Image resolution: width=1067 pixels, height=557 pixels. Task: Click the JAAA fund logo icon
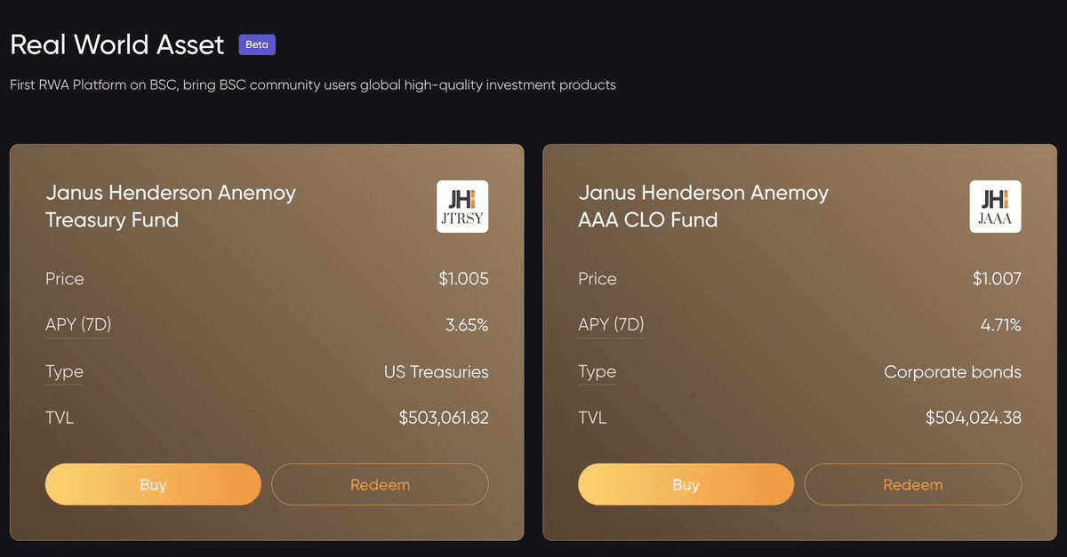(x=995, y=207)
